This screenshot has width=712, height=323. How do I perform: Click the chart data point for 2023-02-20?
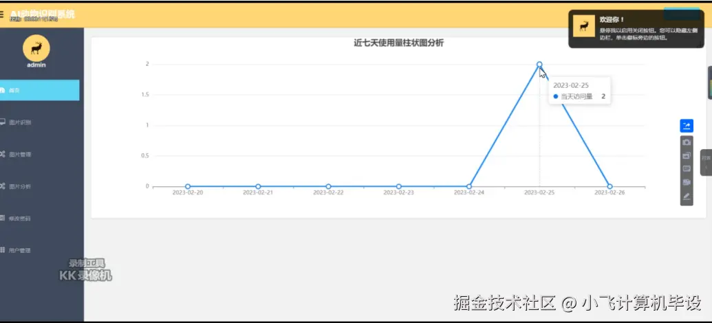[188, 186]
